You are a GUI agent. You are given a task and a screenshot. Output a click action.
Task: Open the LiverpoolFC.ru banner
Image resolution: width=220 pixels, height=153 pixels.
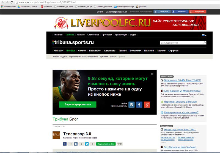click(x=130, y=23)
